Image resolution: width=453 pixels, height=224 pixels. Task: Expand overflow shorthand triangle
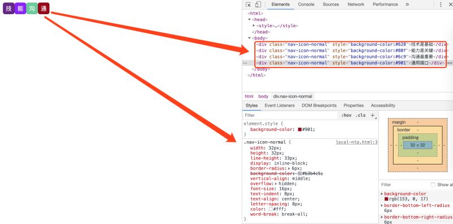coord(276,184)
